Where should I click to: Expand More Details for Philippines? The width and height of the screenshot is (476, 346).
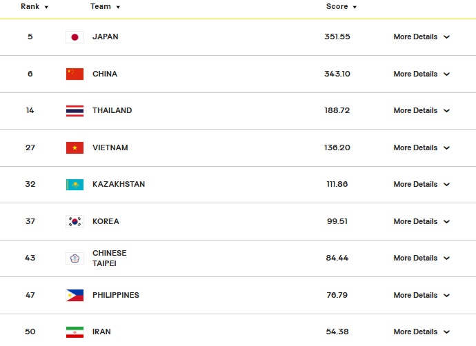tap(422, 295)
